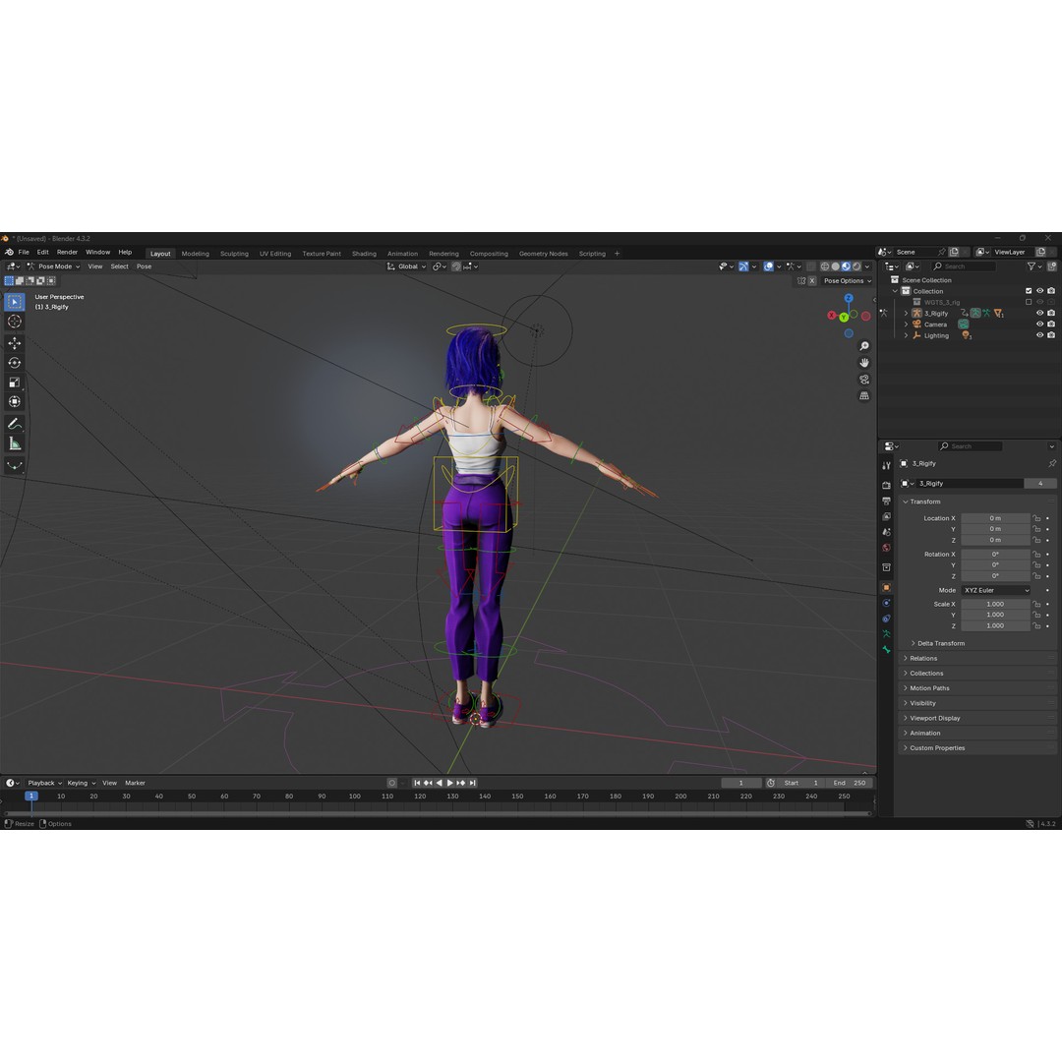
Task: Open the Physics properties tab
Action: pos(886,603)
